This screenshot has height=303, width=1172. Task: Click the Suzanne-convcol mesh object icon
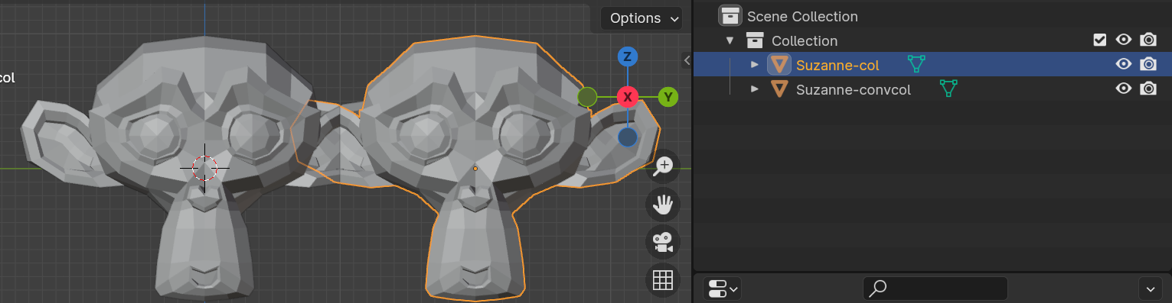(x=779, y=89)
